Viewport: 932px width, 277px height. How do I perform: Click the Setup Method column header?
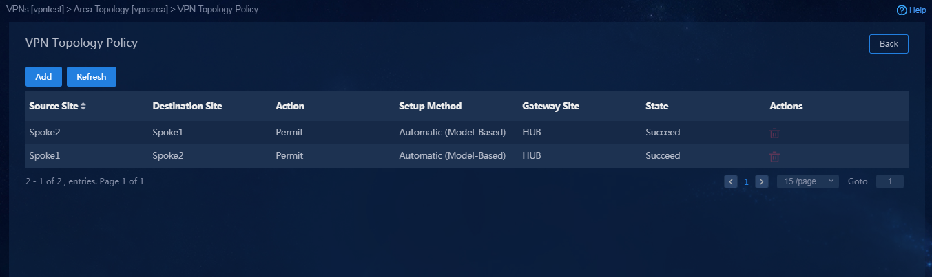(431, 107)
